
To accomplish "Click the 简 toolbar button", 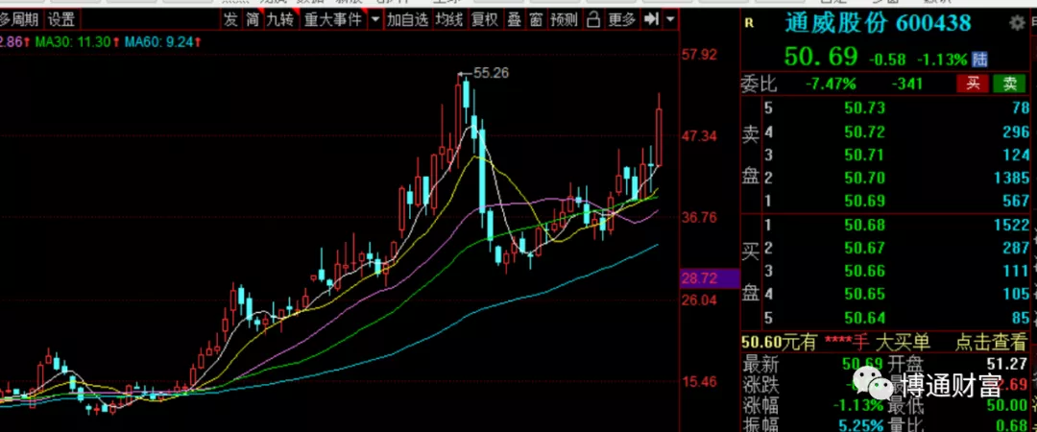I will (x=252, y=20).
